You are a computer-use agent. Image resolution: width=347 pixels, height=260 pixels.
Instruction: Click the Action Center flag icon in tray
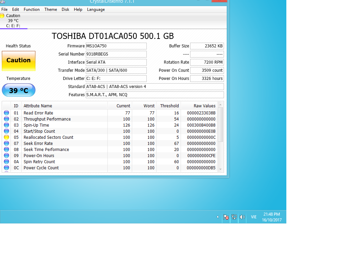(x=226, y=217)
